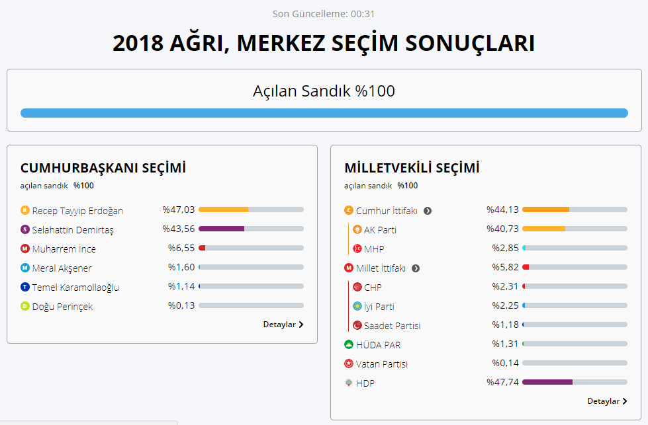Screen dimensions: 648x425
Task: Open Detaylar for Milletvekili Seçimi
Action: 607,401
